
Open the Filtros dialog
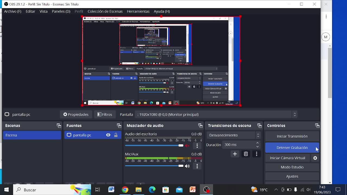[105, 114]
